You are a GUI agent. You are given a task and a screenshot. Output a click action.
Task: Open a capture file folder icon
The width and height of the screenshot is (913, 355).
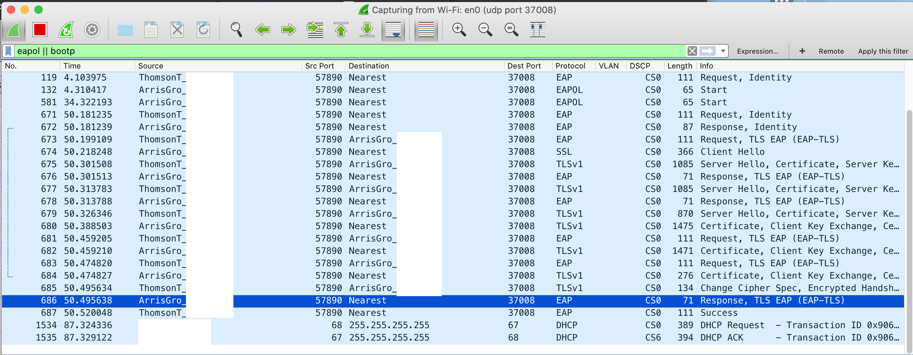(x=125, y=30)
